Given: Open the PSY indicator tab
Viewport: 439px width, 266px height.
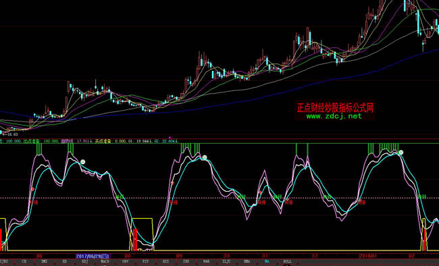Looking at the screenshot, I should [x=146, y=261].
